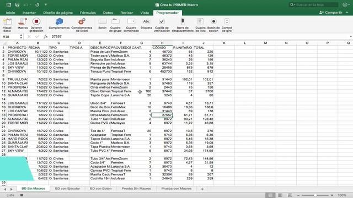The height and width of the screenshot is (198, 353).
Task: Click the Name Box showing H18
Action: point(10,36)
